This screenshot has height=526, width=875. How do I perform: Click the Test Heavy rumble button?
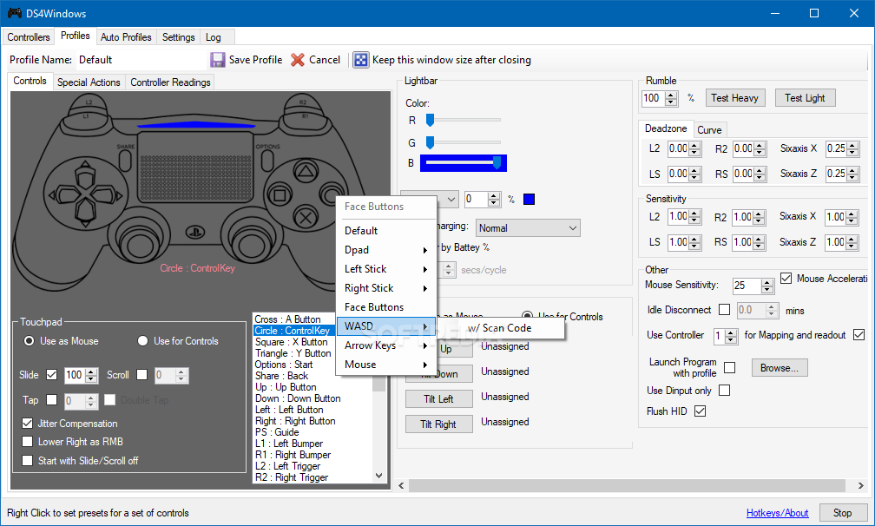click(734, 97)
